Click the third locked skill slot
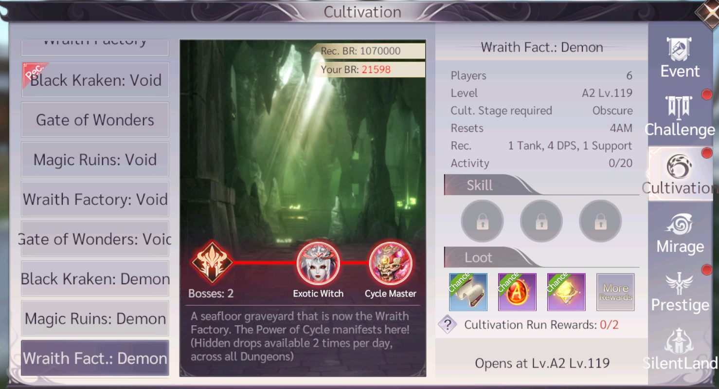Viewport: 719px width, 389px height. pyautogui.click(x=600, y=221)
